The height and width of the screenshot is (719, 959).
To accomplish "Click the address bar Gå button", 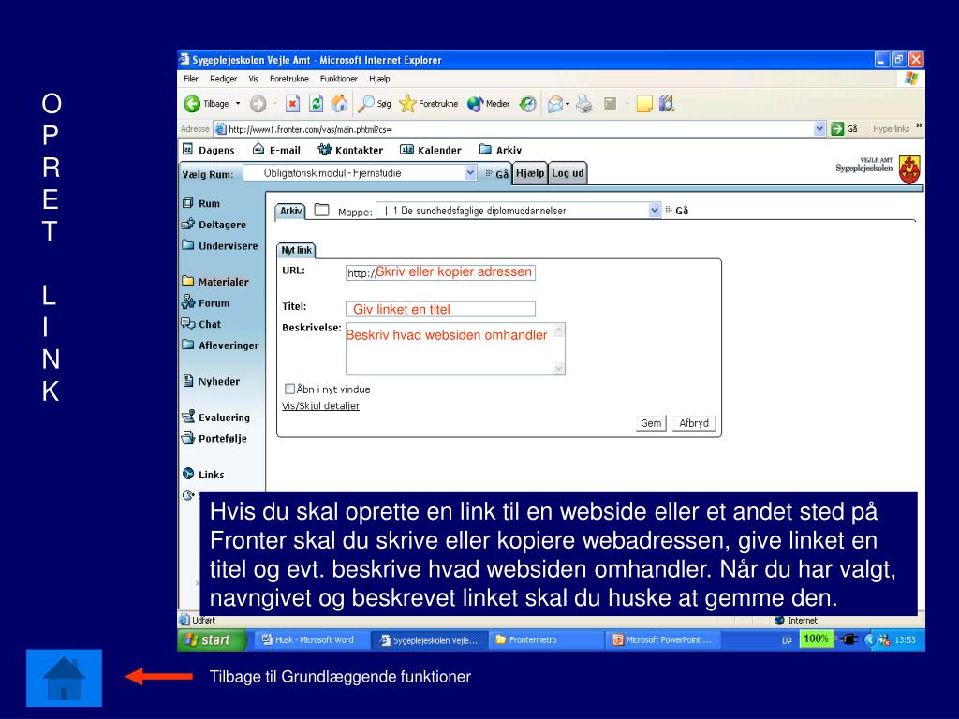I will (x=845, y=128).
